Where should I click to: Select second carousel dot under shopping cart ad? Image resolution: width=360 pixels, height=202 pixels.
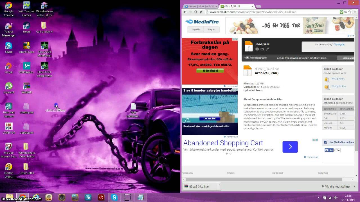(x=230, y=153)
